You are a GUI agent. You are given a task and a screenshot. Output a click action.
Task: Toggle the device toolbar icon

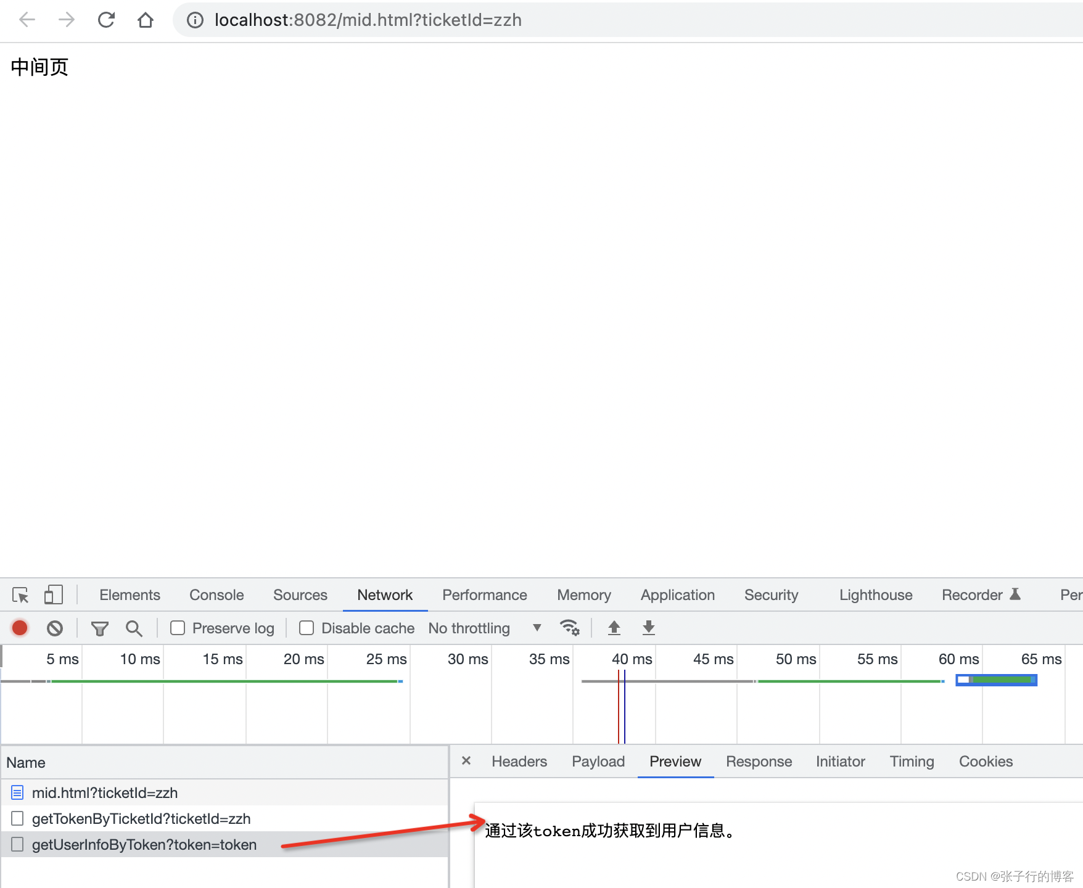pyautogui.click(x=54, y=595)
